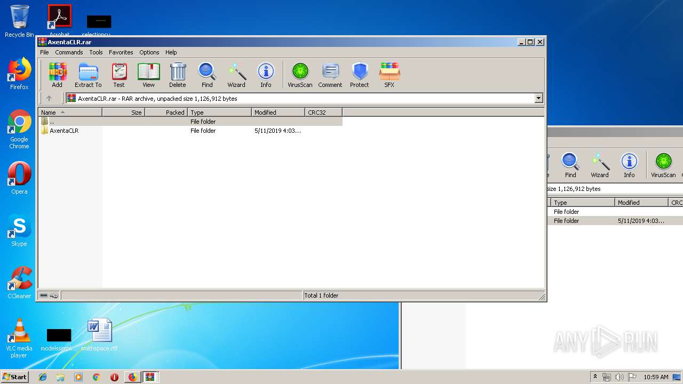Open Recycle Bin desktop icon
This screenshot has width=683, height=384.
[19, 21]
